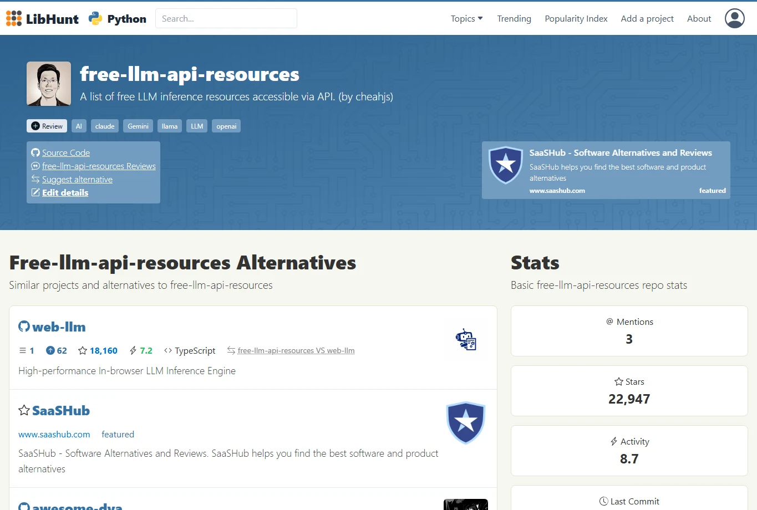Focus the Search input field
Viewport: 757px width, 510px height.
226,18
